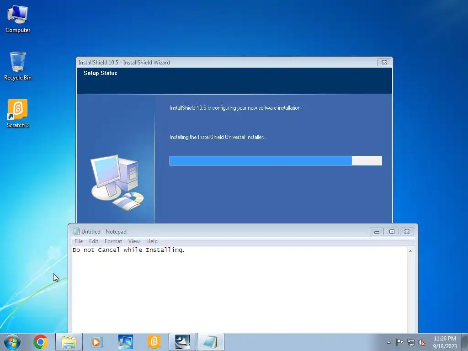Show hidden system tray icons

(388, 342)
